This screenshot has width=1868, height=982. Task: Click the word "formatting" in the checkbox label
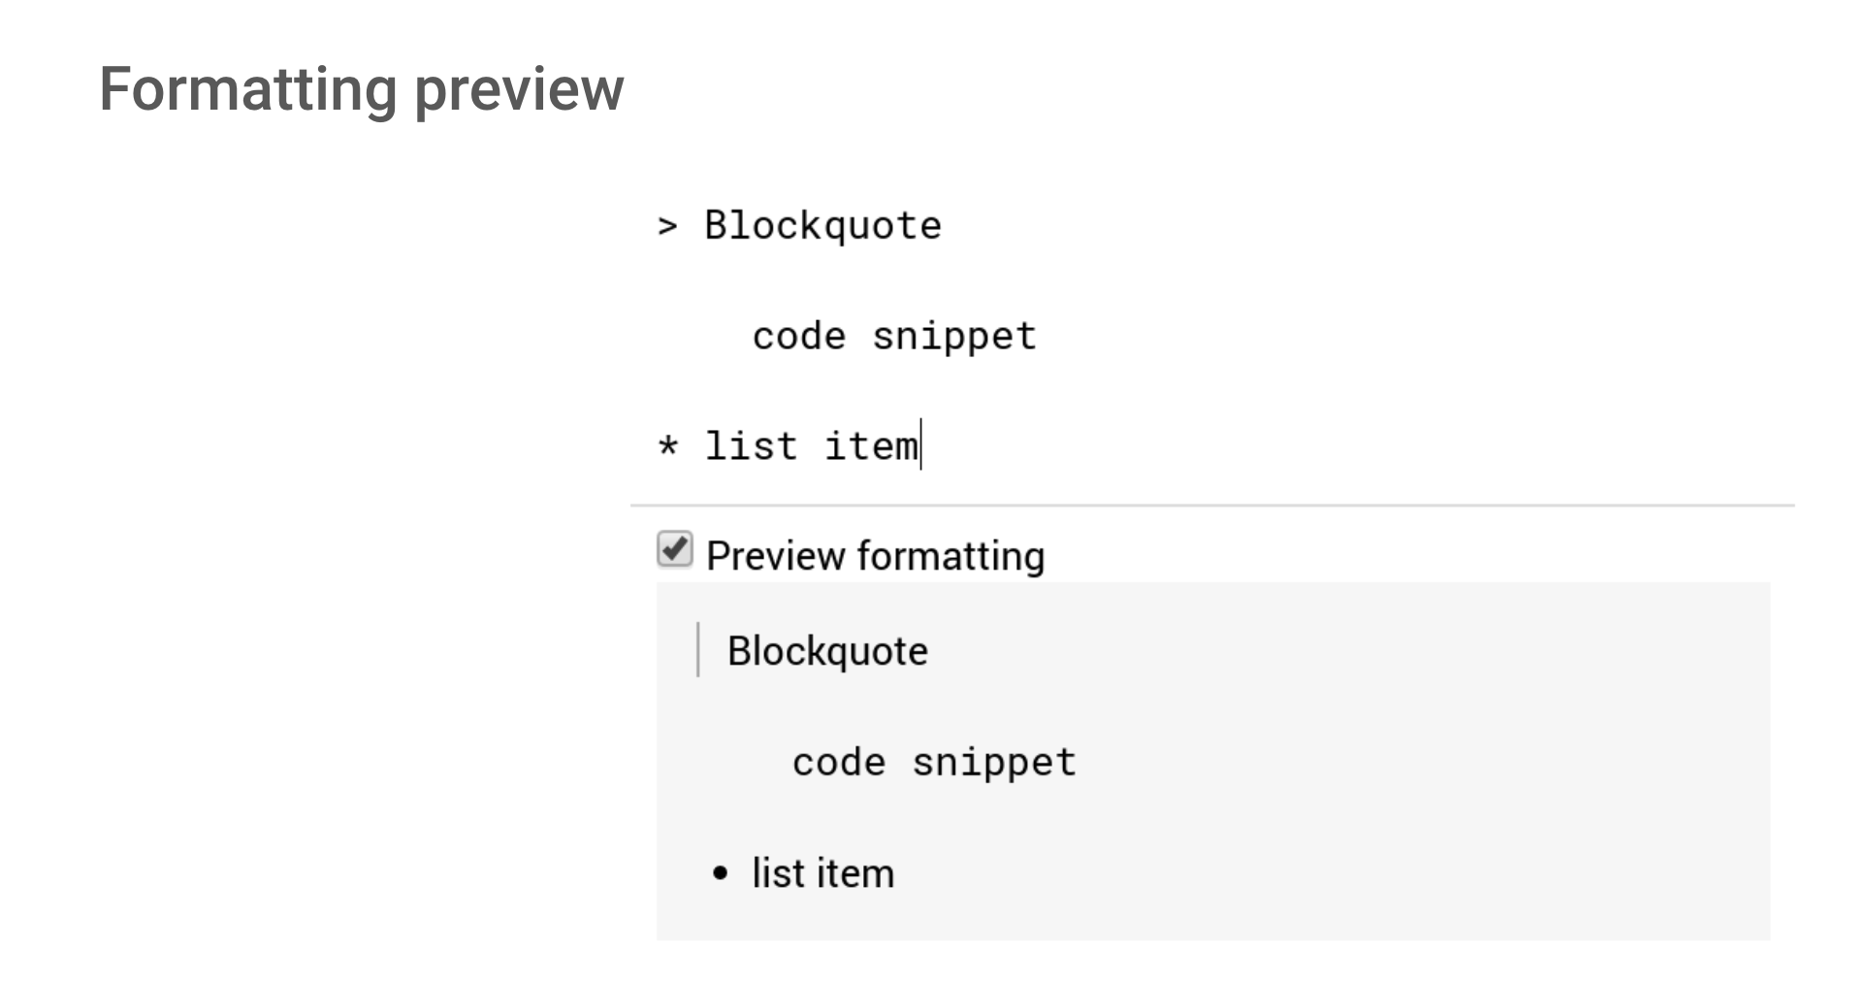[x=950, y=556]
